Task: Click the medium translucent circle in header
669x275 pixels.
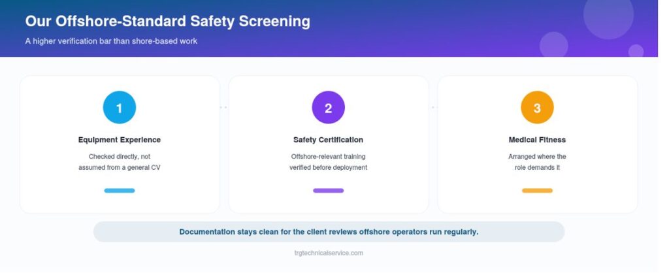Action: pos(554,44)
